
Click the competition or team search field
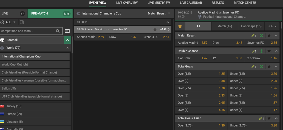tap(31, 31)
